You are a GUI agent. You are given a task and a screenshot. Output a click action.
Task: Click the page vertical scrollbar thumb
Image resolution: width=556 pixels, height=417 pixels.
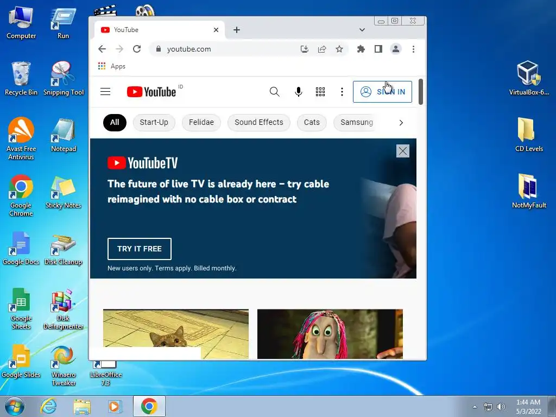point(421,92)
